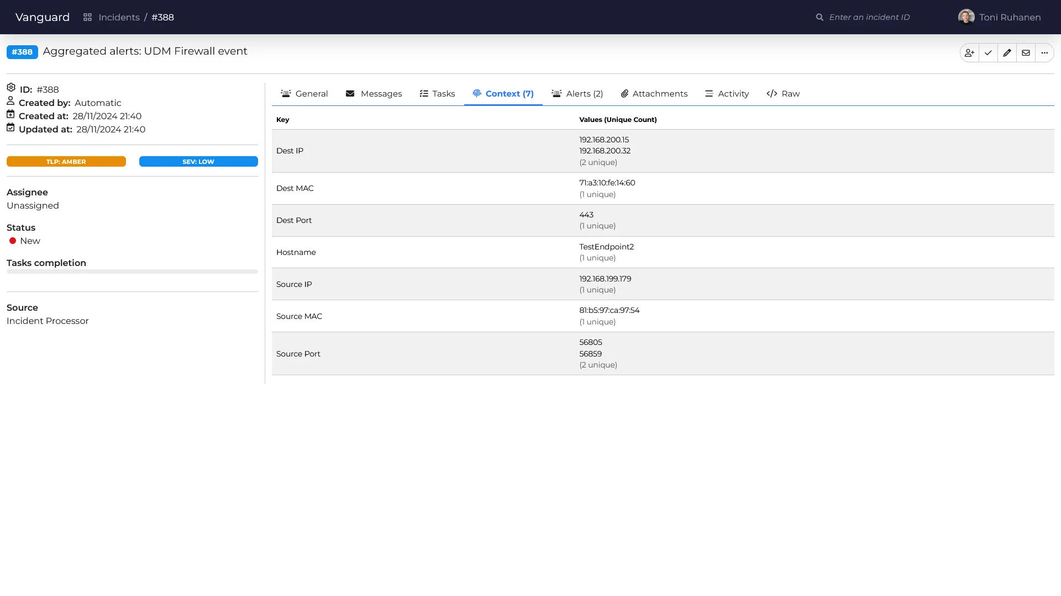The image size is (1061, 596).
Task: Click the MAC value 71:a3:10:fe:14:60
Action: point(607,183)
